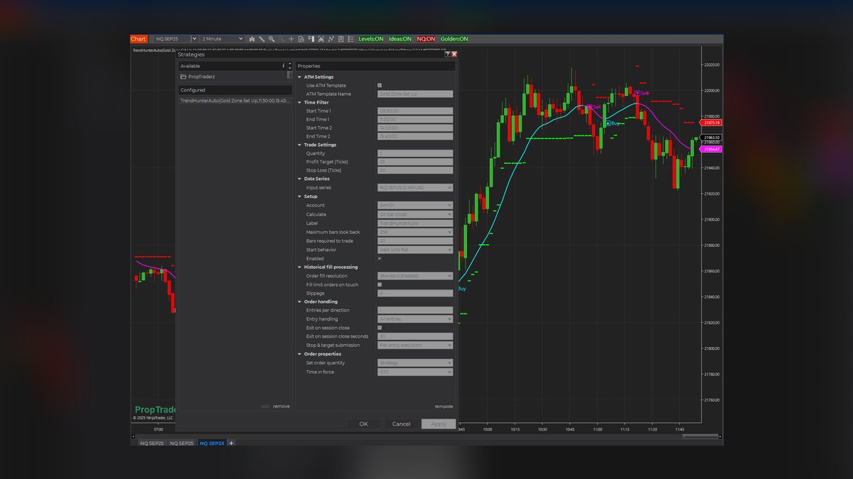Collapse the Time Filter section

[299, 102]
